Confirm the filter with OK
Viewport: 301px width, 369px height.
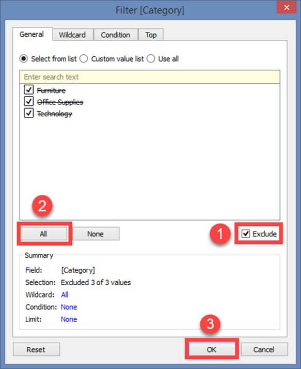tap(212, 349)
